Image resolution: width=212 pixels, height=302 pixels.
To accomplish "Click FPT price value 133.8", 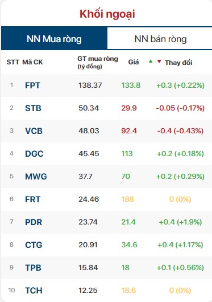I will [131, 85].
